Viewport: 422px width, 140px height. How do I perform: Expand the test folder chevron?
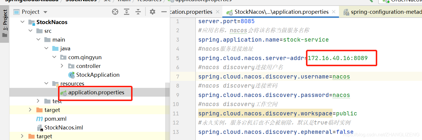[38, 101]
